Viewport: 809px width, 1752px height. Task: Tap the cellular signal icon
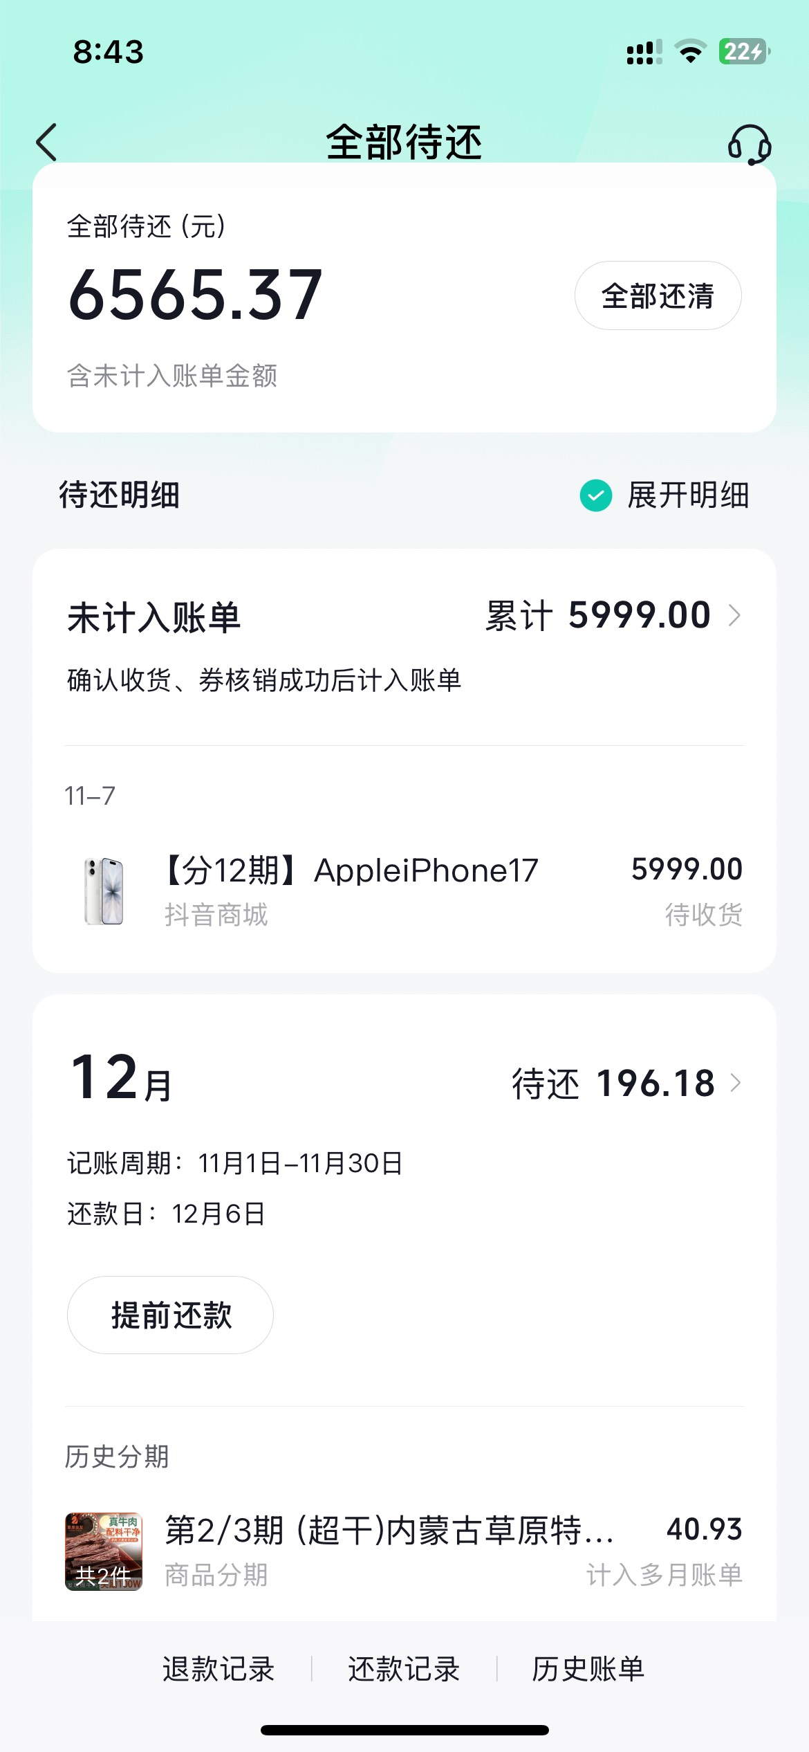pos(644,52)
